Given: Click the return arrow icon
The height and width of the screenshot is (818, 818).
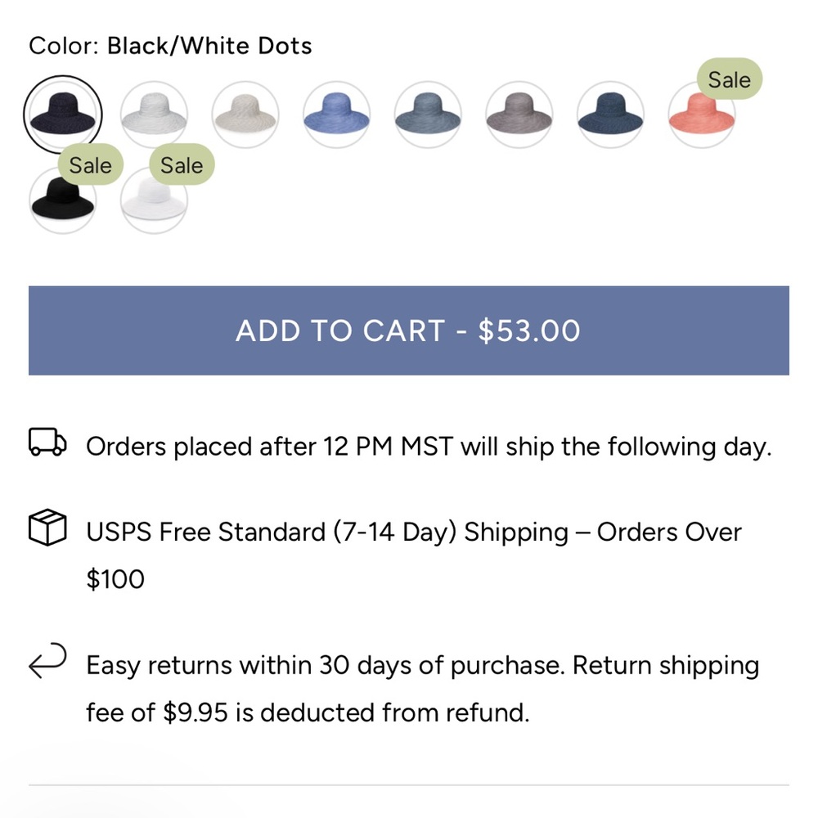Looking at the screenshot, I should [47, 660].
